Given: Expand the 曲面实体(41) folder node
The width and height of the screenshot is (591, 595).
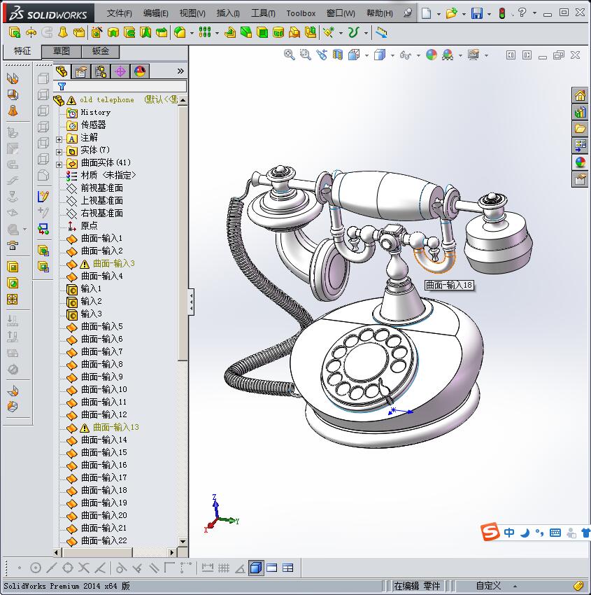Looking at the screenshot, I should (59, 164).
